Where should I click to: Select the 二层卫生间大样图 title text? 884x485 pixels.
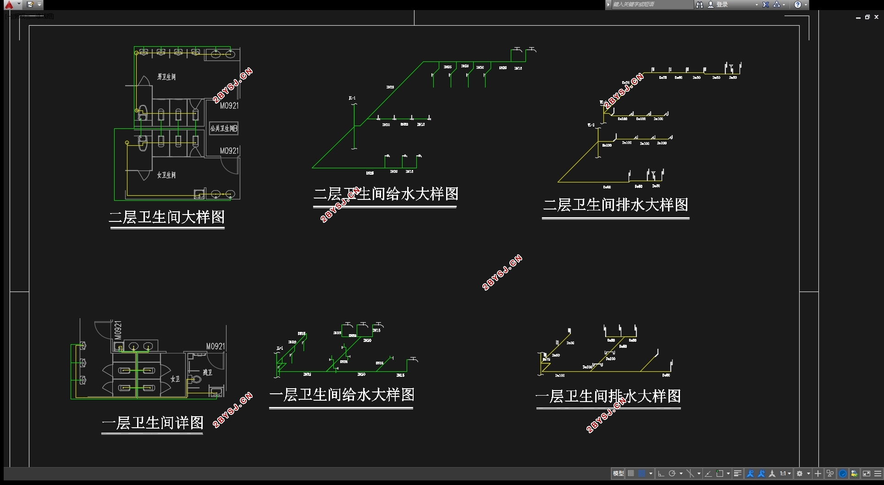pos(167,217)
